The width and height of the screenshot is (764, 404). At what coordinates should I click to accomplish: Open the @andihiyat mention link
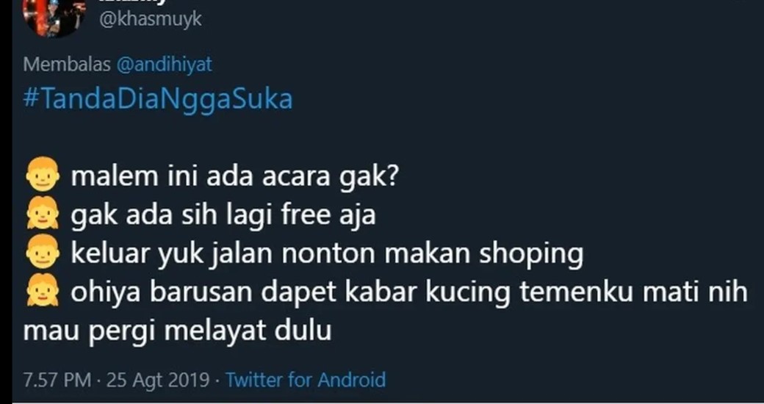[165, 65]
